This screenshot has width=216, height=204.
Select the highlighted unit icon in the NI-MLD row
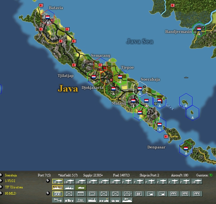pyautogui.click(x=58, y=194)
